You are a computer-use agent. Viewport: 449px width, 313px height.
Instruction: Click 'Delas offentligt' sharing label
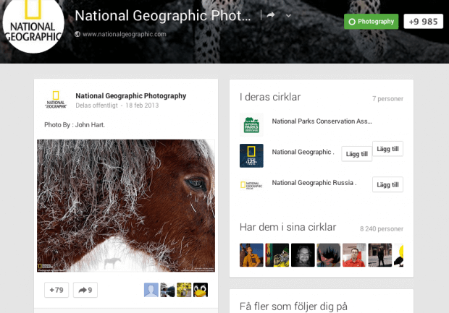pyautogui.click(x=96, y=106)
